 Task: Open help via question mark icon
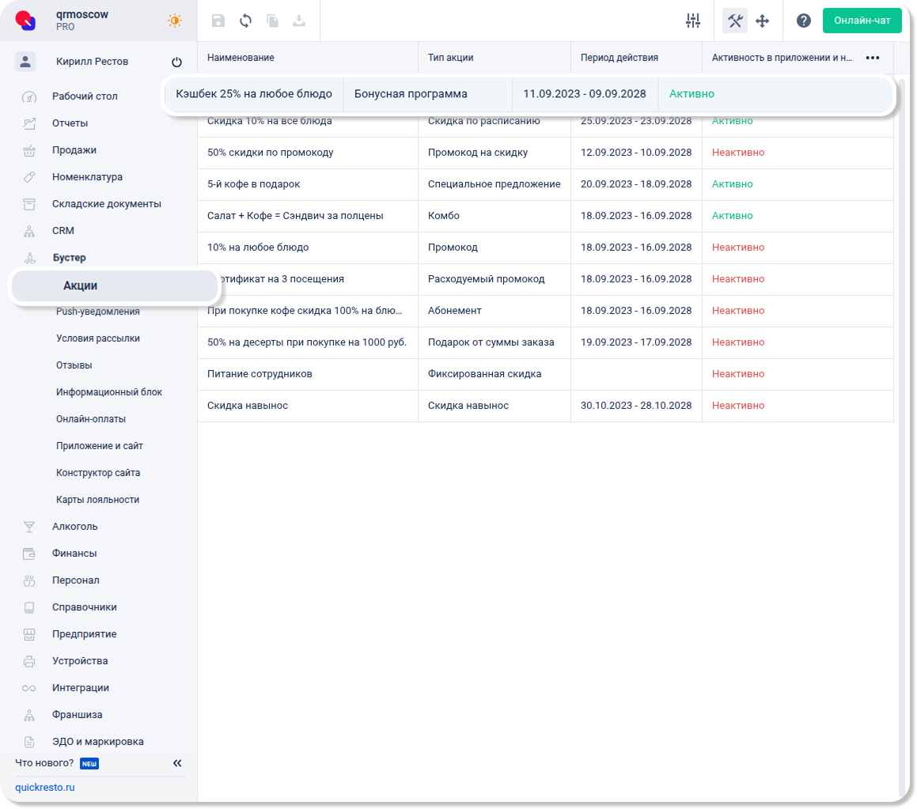pyautogui.click(x=803, y=21)
